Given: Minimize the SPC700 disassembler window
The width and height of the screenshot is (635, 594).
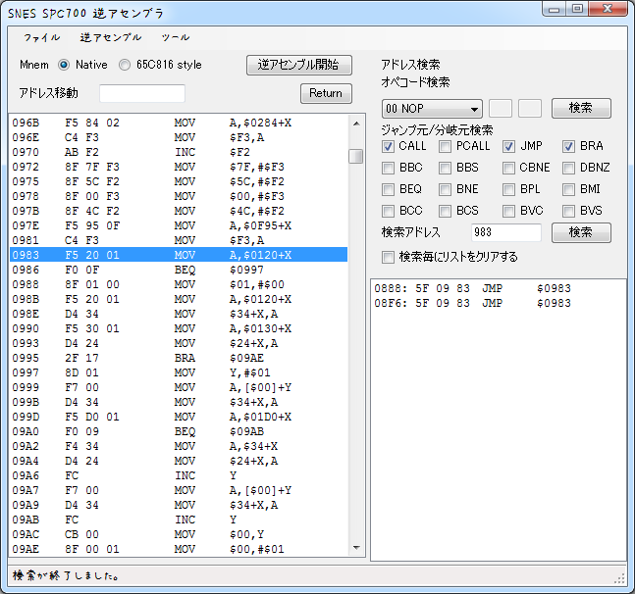Looking at the screenshot, I should click(555, 9).
